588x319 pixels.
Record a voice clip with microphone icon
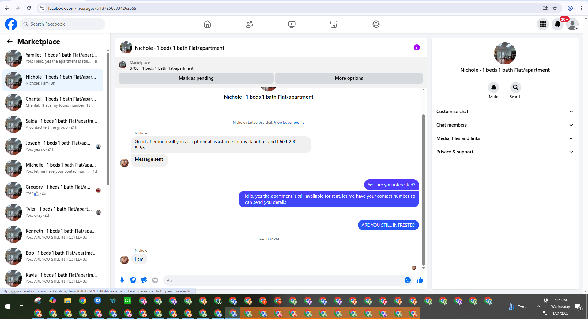(x=122, y=280)
